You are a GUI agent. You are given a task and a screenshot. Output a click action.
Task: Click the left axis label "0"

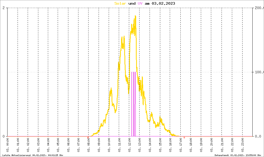pos(4,136)
